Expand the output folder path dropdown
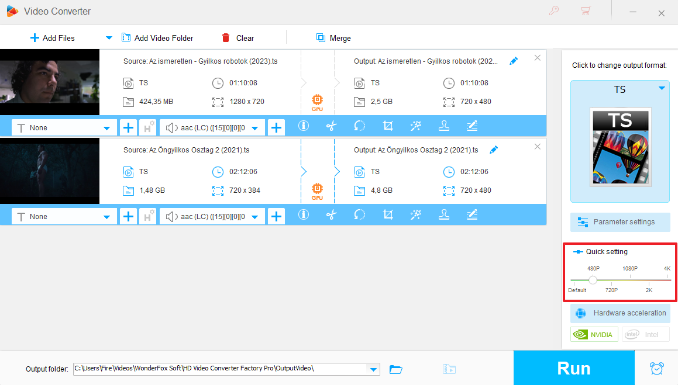 click(x=373, y=369)
